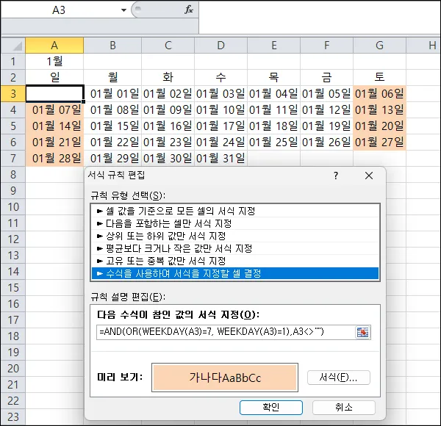The width and height of the screenshot is (441, 426).
Task: Select row 3 header
Action: click(13, 93)
